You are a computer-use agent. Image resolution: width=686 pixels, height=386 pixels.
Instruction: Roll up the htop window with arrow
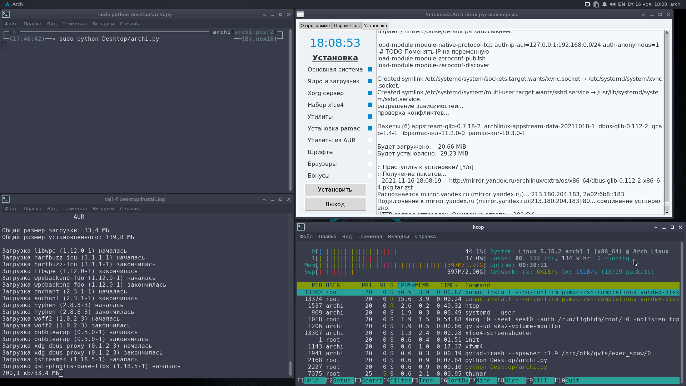[x=656, y=227]
